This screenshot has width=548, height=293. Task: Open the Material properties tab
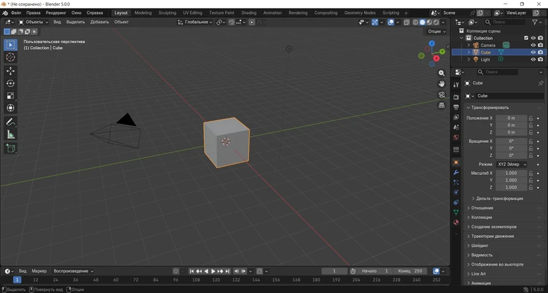point(456,223)
